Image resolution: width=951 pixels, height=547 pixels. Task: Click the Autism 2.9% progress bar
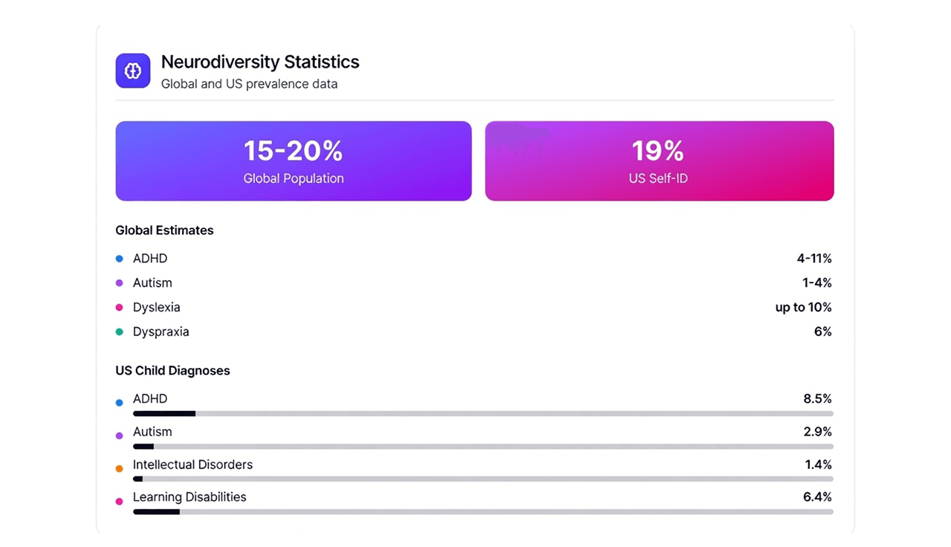click(x=483, y=447)
